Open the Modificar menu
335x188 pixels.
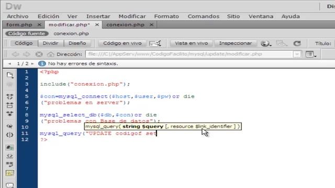132,16
